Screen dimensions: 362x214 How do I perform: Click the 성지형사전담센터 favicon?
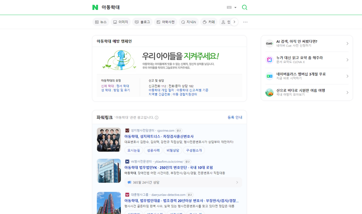[x=127, y=131]
